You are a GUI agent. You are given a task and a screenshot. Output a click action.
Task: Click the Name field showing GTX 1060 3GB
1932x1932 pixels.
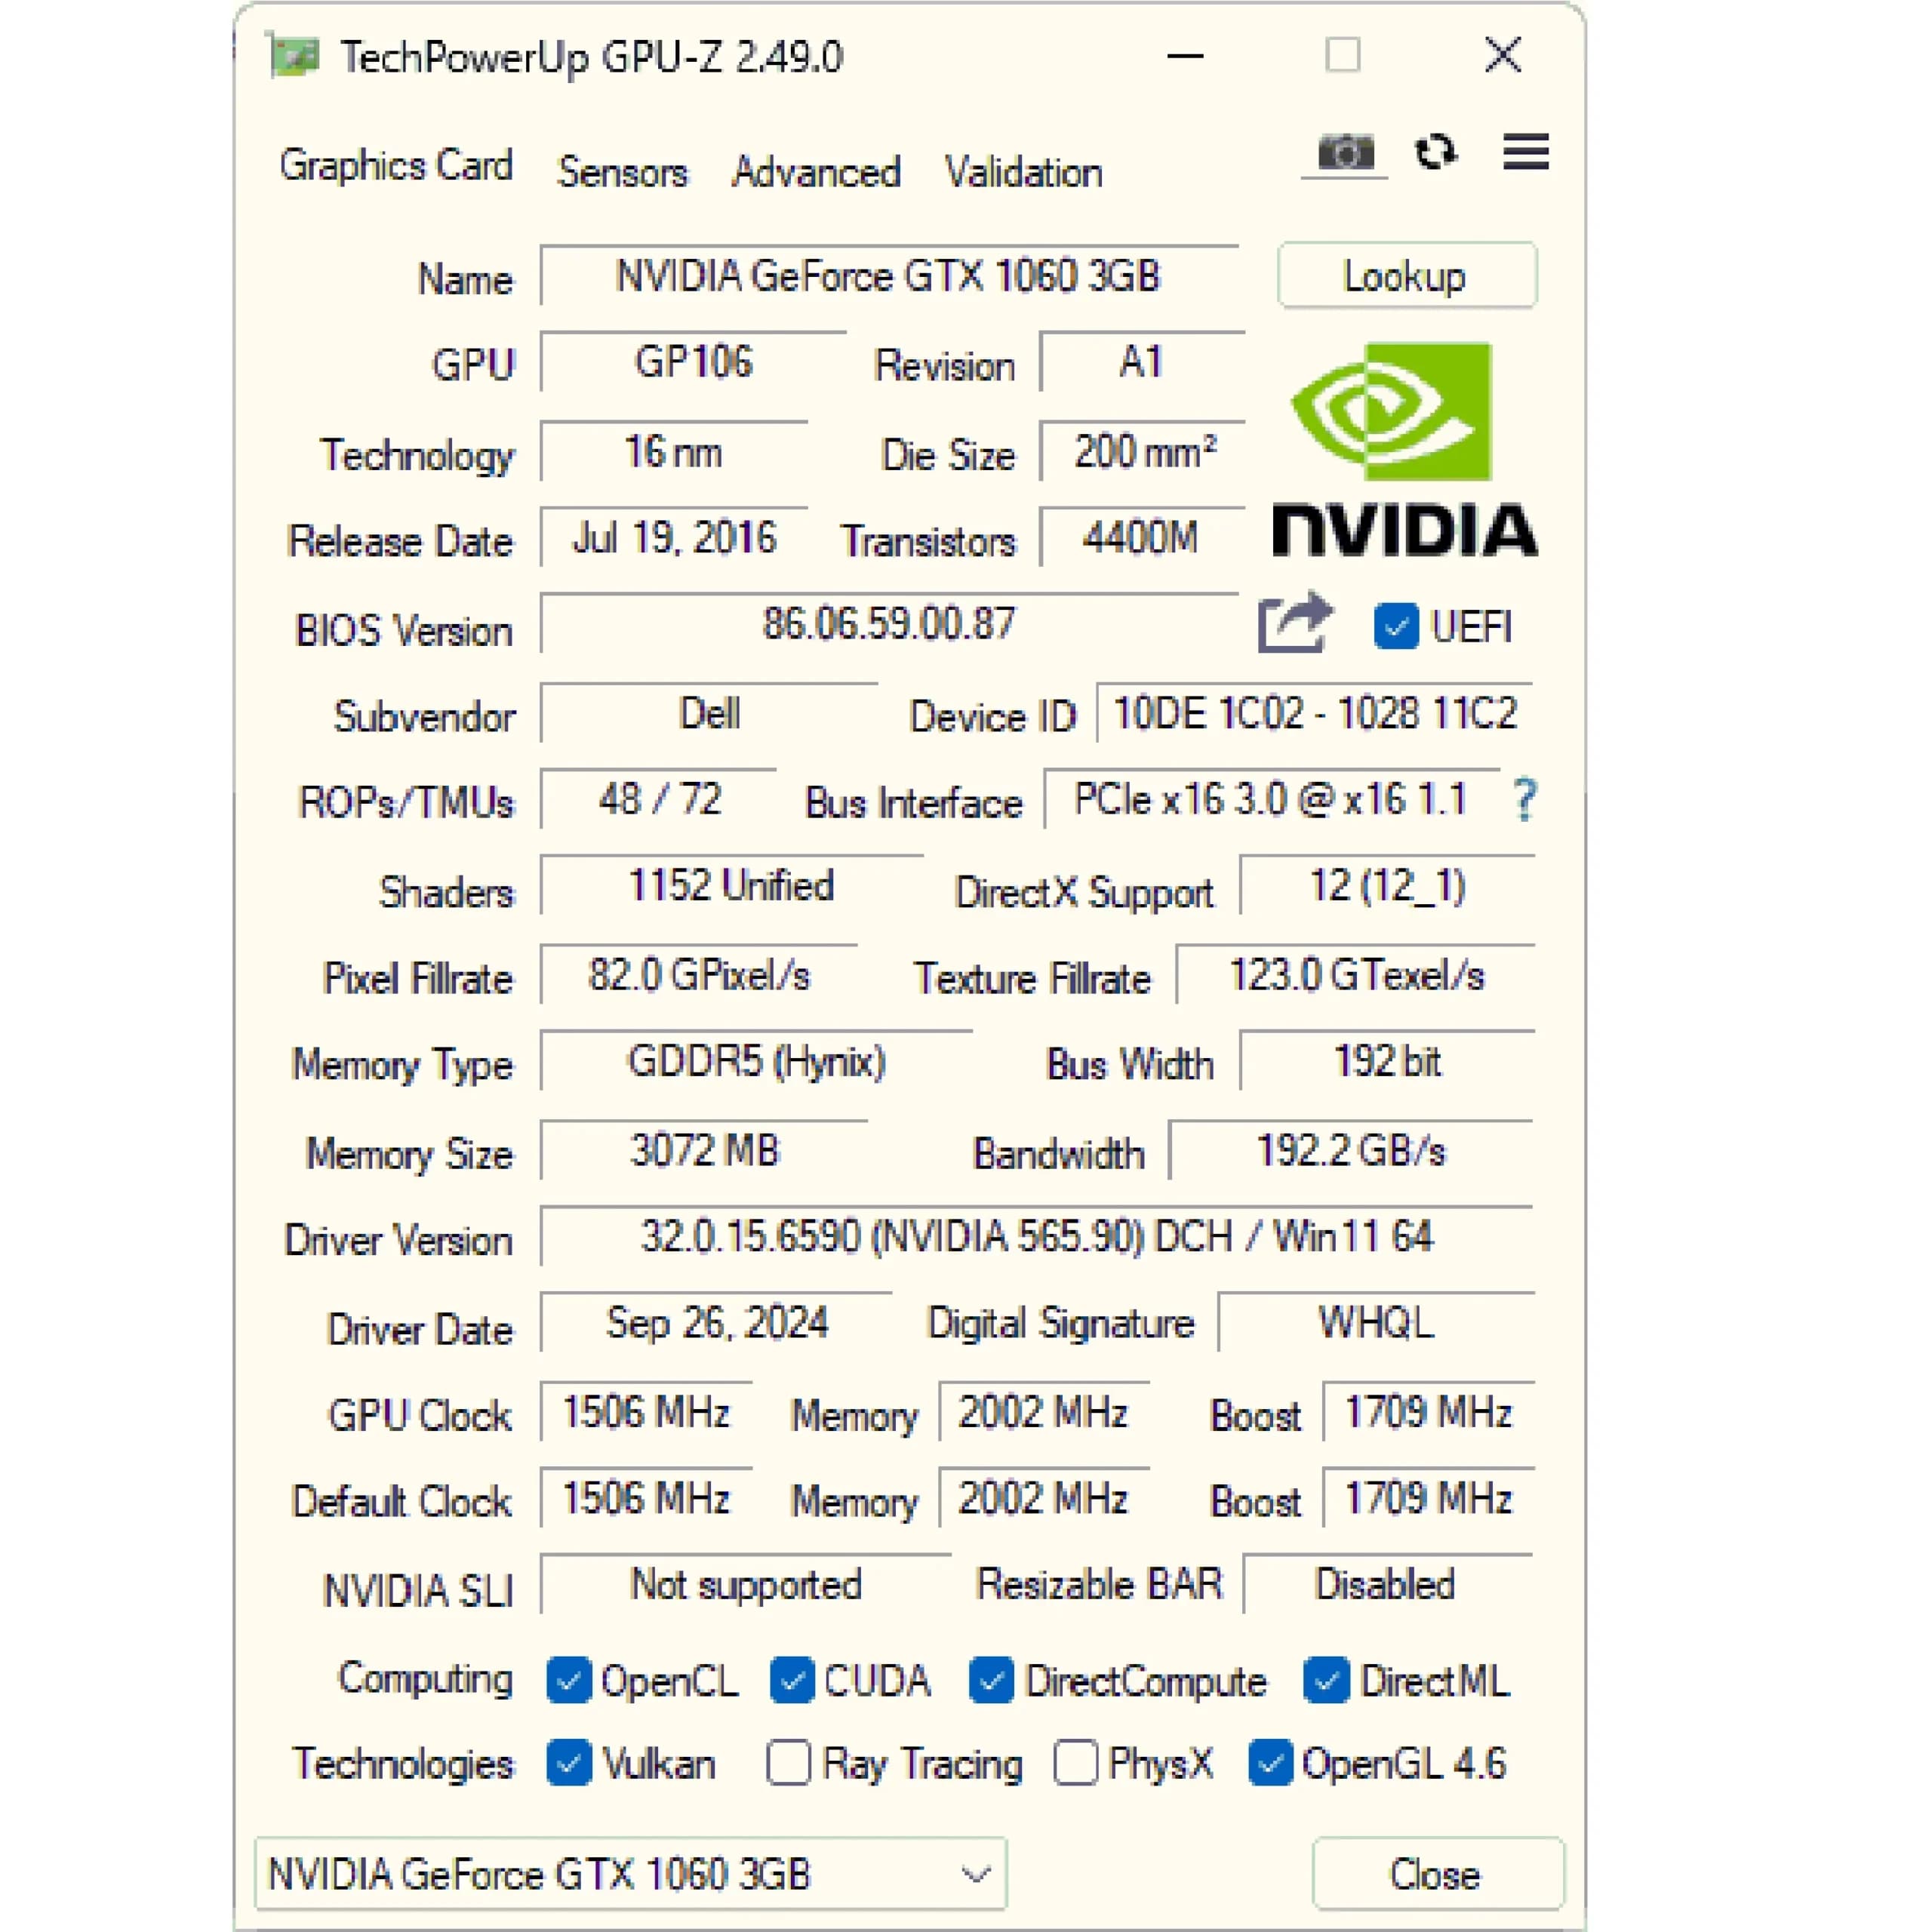[x=889, y=275]
